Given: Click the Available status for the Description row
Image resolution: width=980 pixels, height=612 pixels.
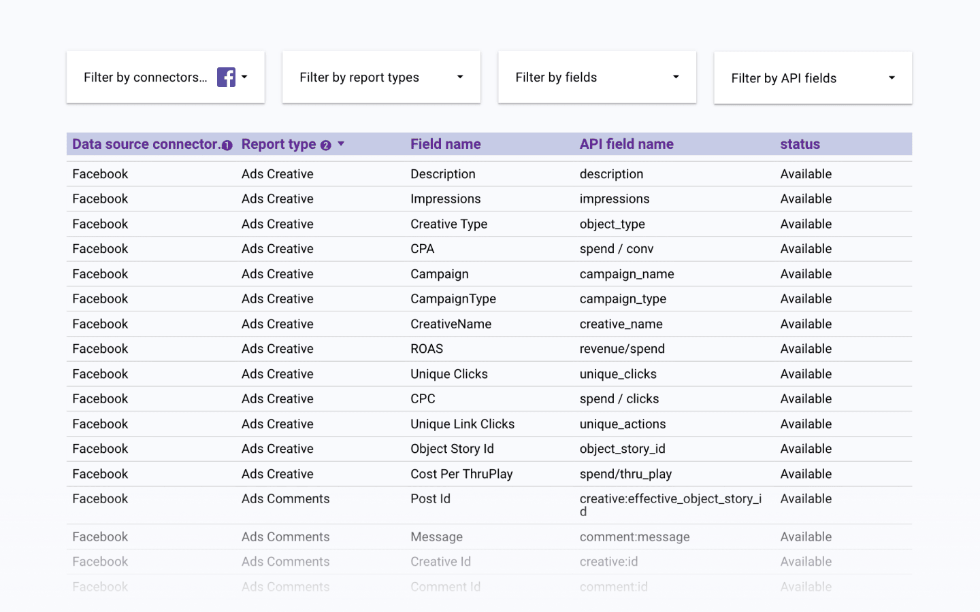Looking at the screenshot, I should [806, 173].
